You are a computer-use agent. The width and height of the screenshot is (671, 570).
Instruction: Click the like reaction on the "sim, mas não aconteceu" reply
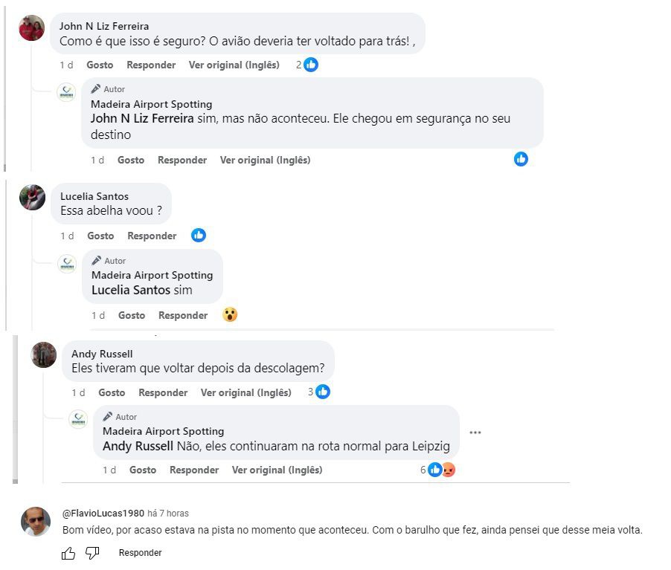click(x=521, y=159)
